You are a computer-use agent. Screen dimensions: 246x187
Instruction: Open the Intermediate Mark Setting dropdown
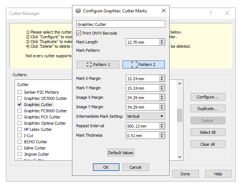click(145, 116)
